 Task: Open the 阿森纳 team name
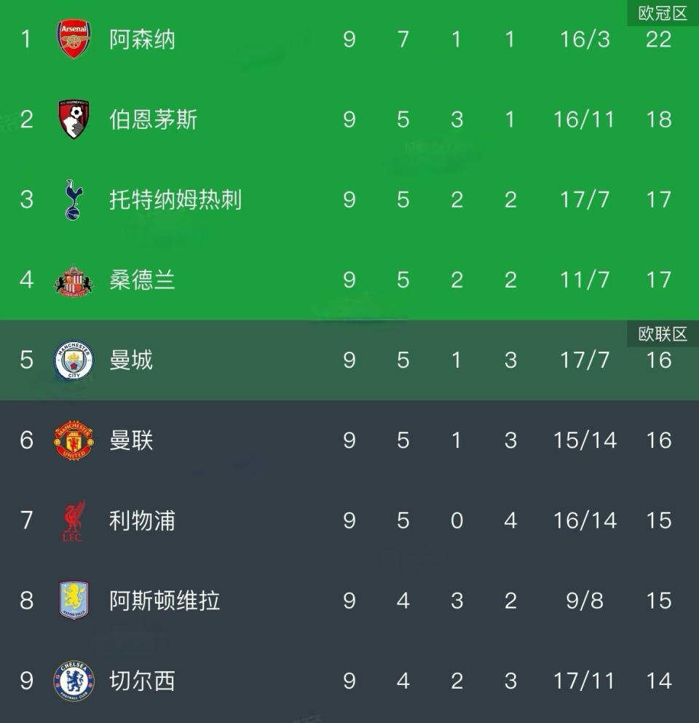(x=142, y=39)
